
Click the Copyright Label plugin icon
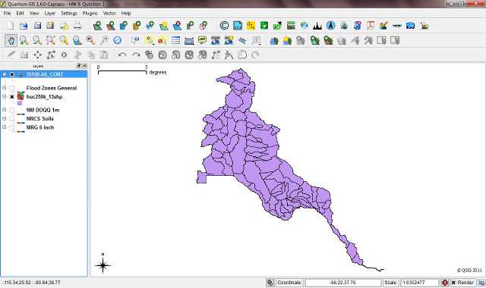(224, 26)
